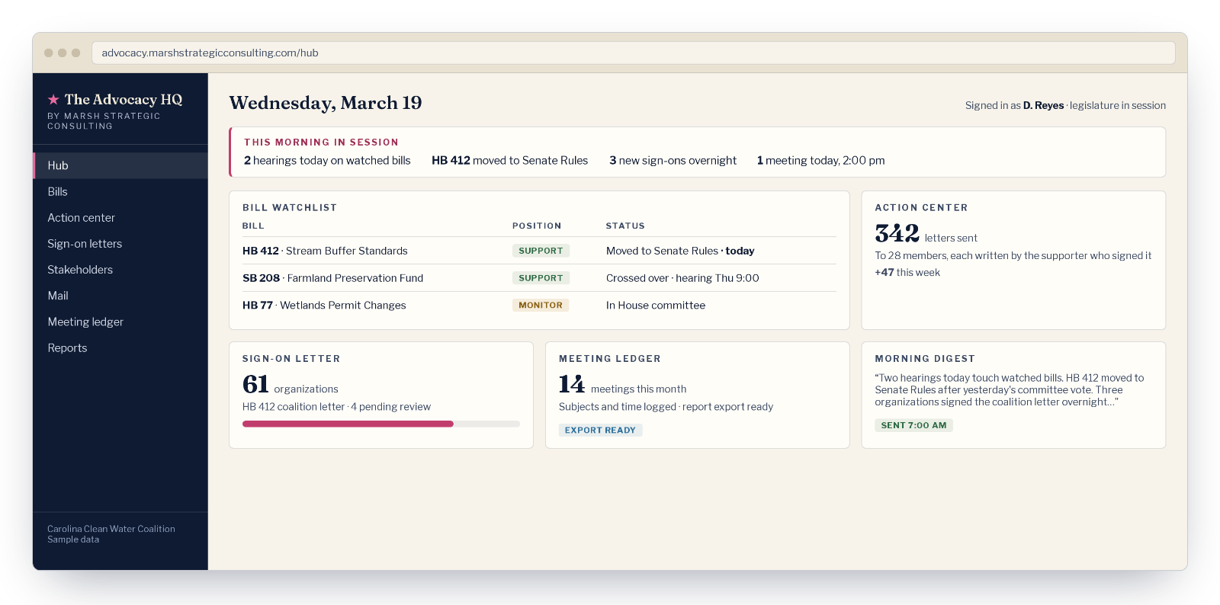Click the MORNING DIGEST card heading
Viewport: 1220px width, 605px height.
(x=925, y=359)
